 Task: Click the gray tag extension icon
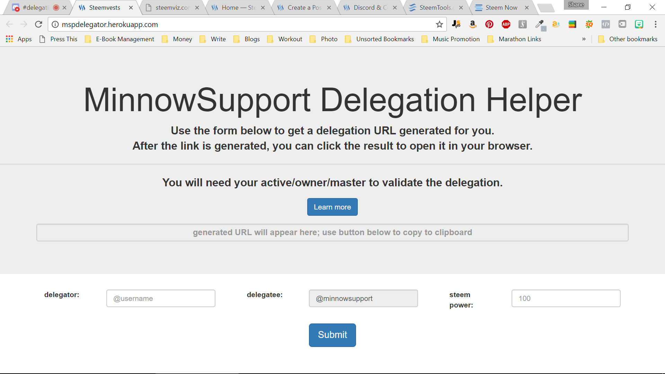pyautogui.click(x=622, y=24)
